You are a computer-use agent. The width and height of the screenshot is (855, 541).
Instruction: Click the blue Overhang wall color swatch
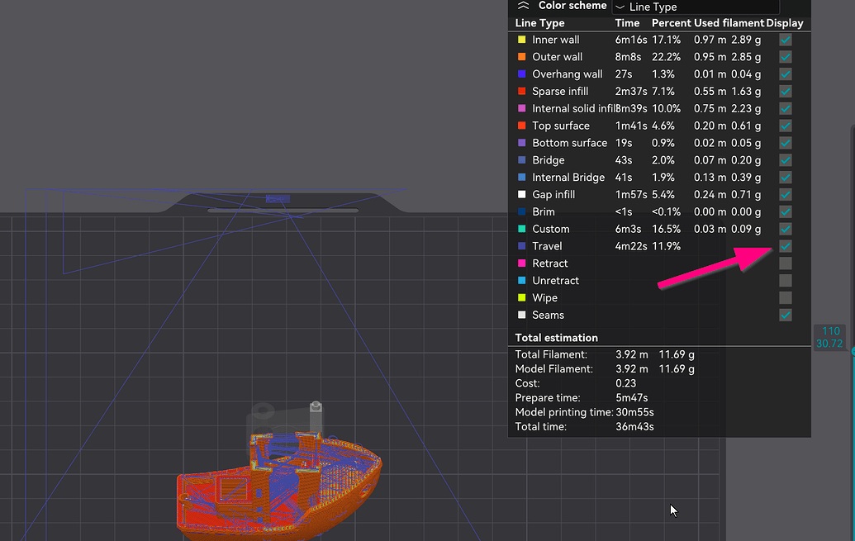pyautogui.click(x=522, y=74)
